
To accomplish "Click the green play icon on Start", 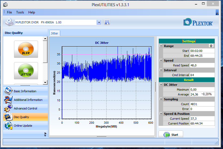I will click(x=167, y=135).
